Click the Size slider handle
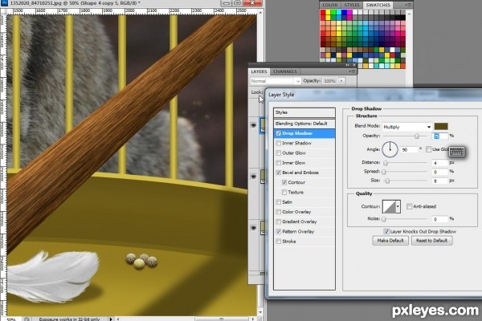 [x=387, y=181]
